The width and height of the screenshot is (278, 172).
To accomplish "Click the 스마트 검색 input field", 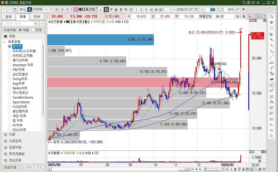I will tap(18, 23).
